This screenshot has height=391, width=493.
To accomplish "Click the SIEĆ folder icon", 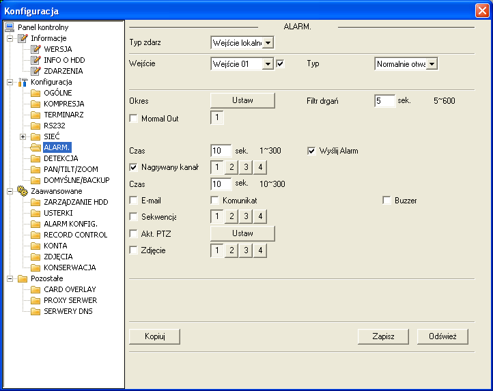I will click(36, 136).
